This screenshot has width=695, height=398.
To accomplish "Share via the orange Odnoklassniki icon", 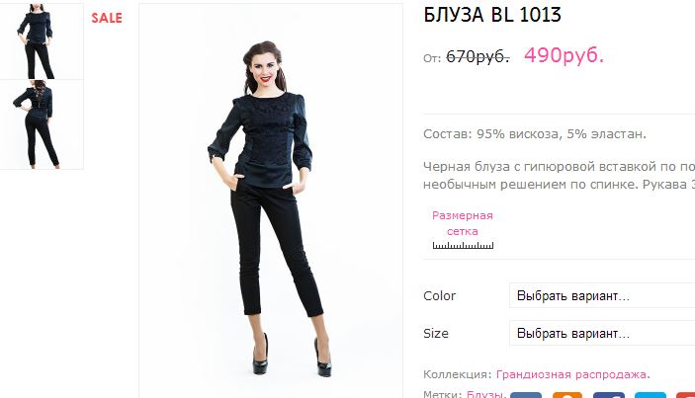I will (566, 395).
